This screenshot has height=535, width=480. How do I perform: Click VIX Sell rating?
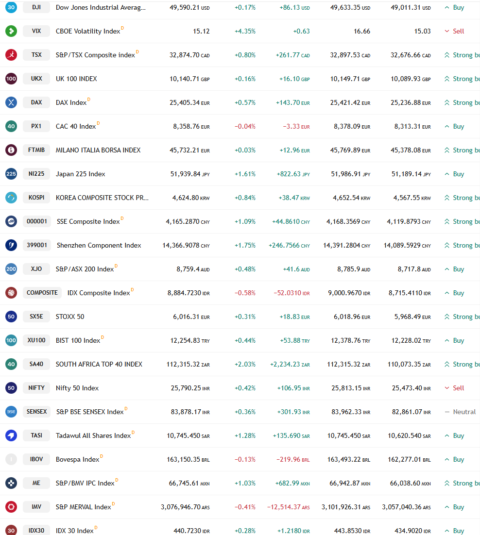pos(454,31)
